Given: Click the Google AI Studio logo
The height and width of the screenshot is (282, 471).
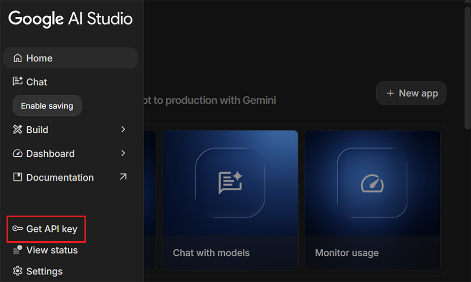Looking at the screenshot, I should 70,19.
